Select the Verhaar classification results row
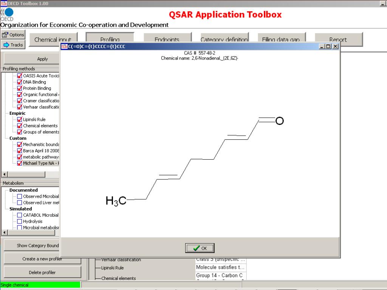The height and width of the screenshot is (290, 387). (121, 260)
